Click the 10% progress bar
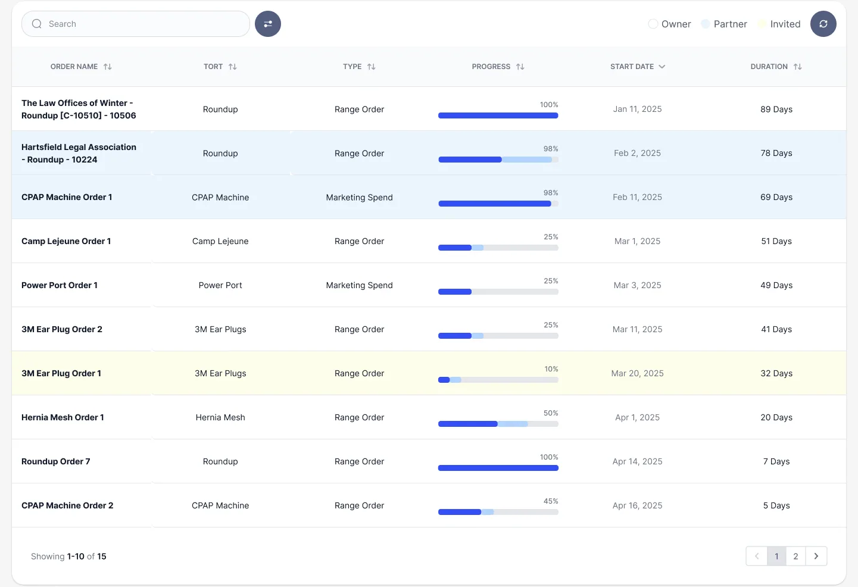The image size is (858, 587). pyautogui.click(x=498, y=380)
